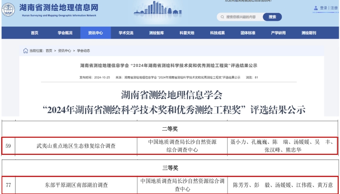Open the 首页 navigation tab
Viewport: 340px width, 194px height.
coord(34,33)
